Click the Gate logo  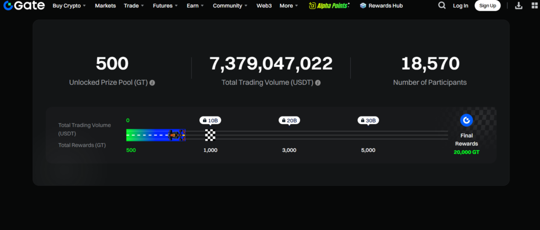click(x=24, y=5)
